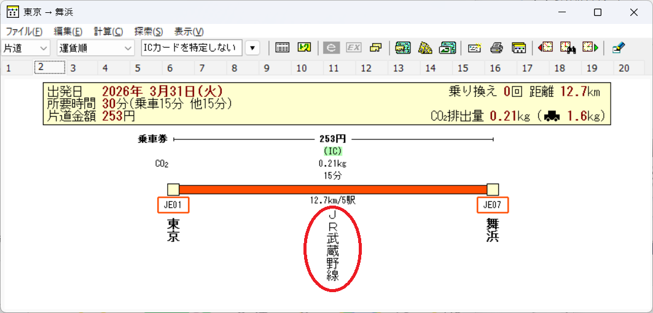Open the 計算(C) menu
The image size is (653, 313).
(x=108, y=32)
